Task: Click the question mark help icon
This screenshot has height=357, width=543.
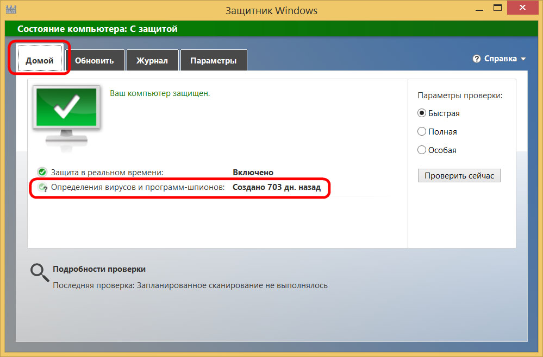Action: (477, 59)
